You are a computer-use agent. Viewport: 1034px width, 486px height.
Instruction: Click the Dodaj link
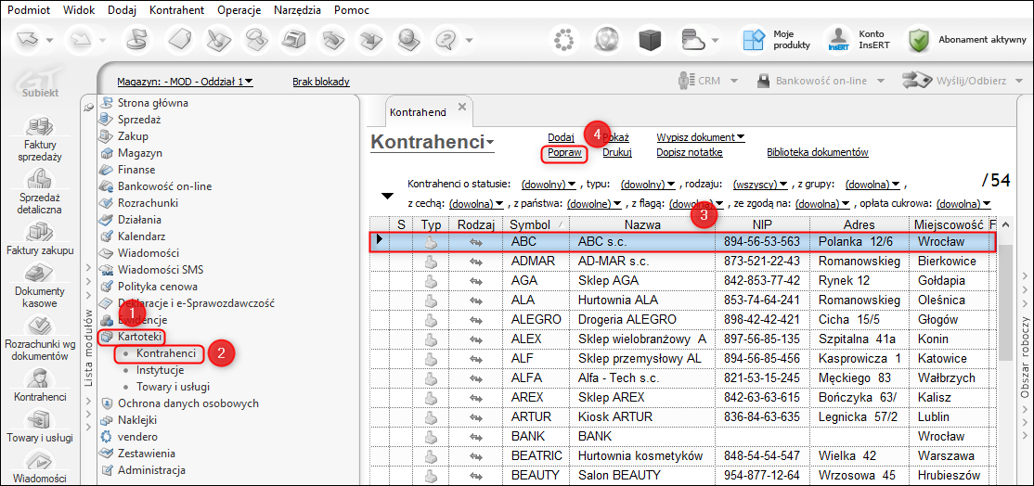coord(561,137)
